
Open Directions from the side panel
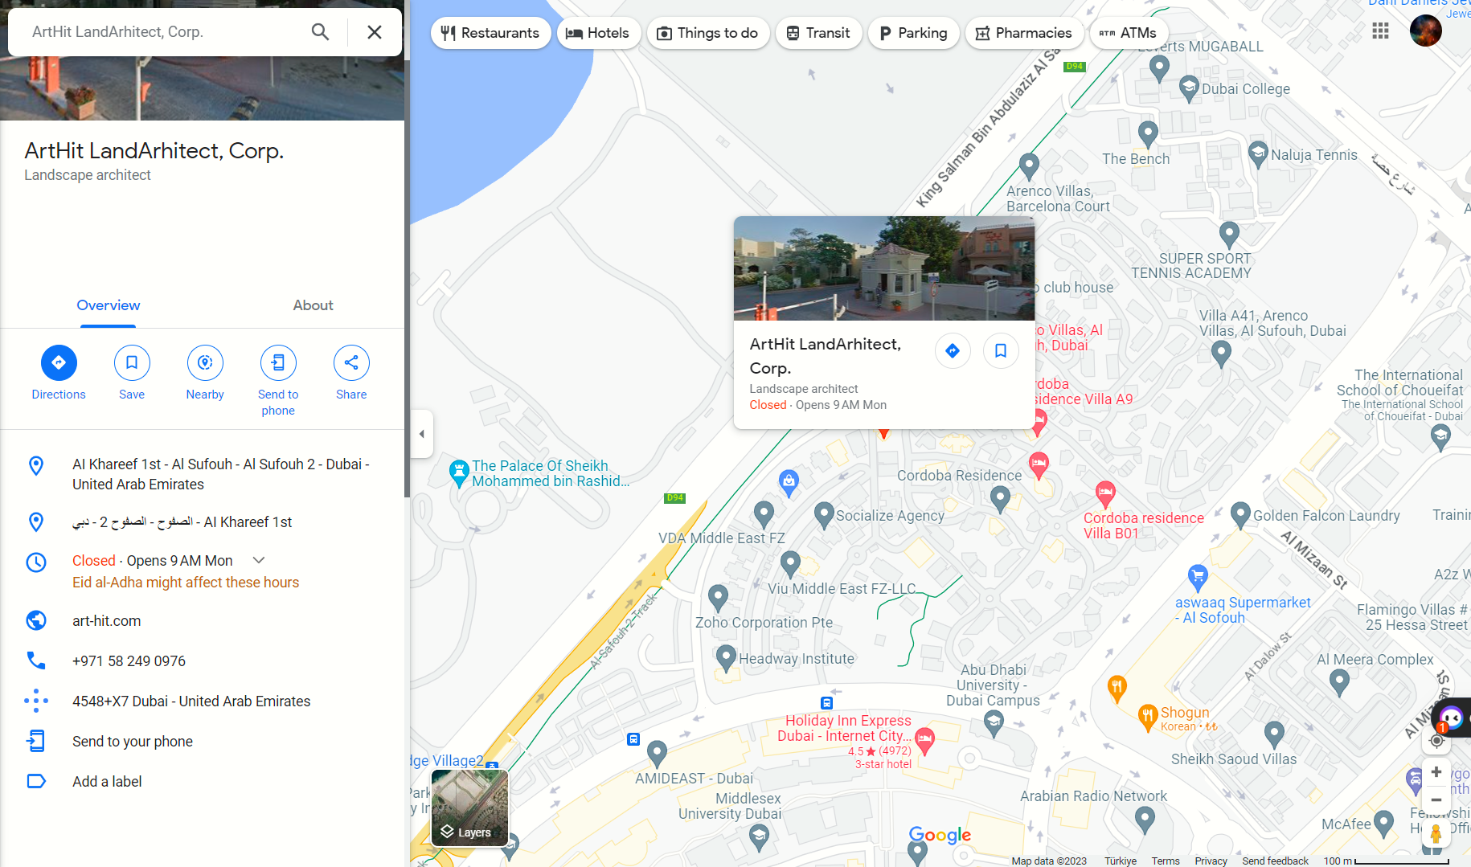coord(59,363)
